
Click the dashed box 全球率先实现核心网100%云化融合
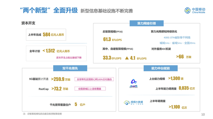[x=94, y=79]
